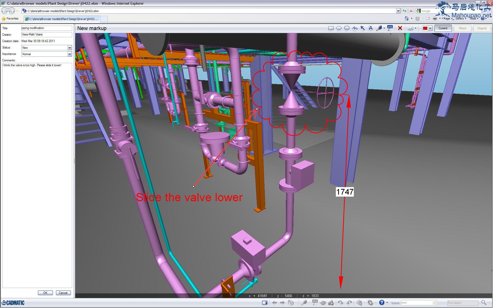Click the orbit planet icon
Screen dimensions: 493x308
(323, 303)
